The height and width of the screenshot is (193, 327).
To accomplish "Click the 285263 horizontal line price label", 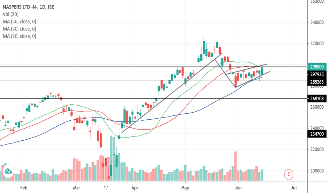I will click(317, 82).
